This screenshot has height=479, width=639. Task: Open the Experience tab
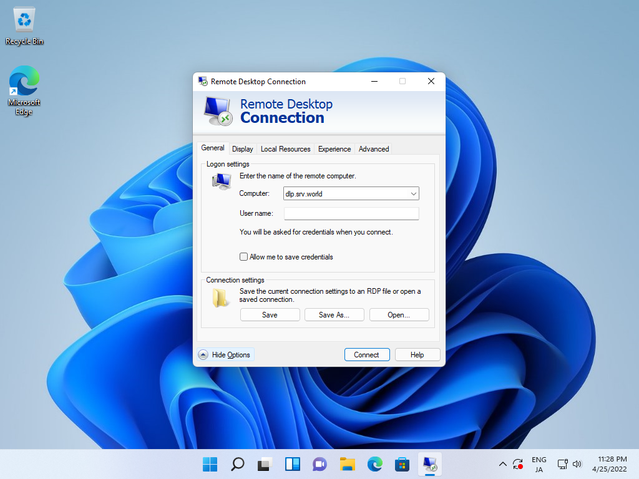click(x=334, y=149)
